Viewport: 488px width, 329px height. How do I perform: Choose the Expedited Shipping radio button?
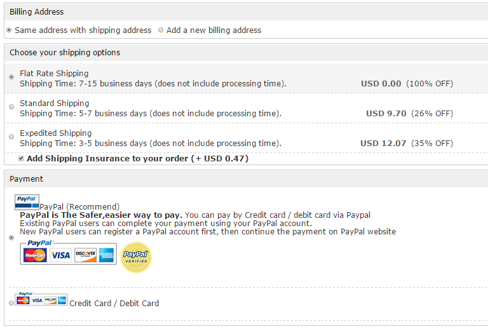pos(11,137)
